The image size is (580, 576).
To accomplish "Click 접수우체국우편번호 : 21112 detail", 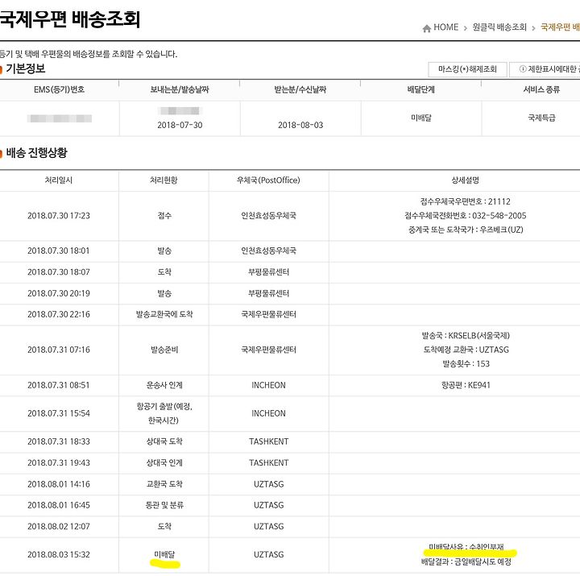I will pos(466,201).
